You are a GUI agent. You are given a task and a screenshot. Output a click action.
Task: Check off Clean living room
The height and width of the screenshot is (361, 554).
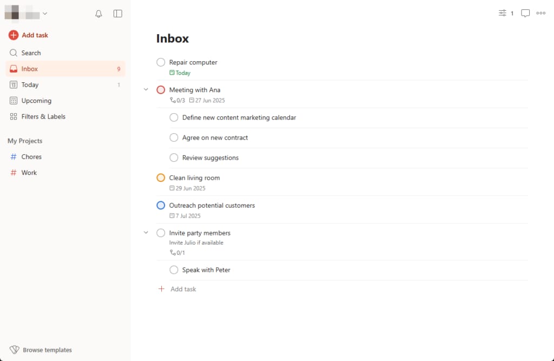click(x=160, y=178)
